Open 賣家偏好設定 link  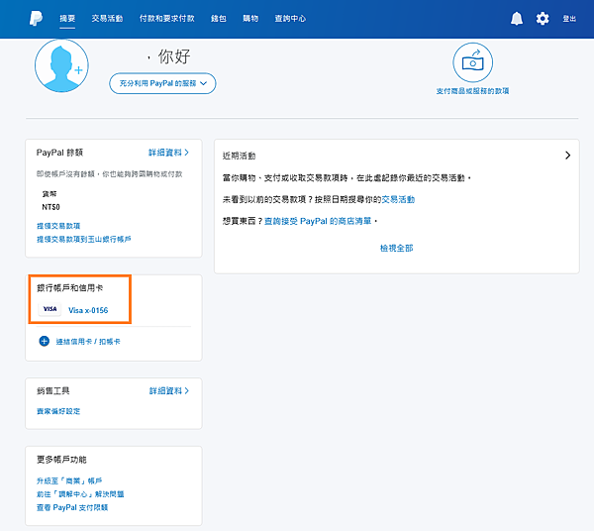(58, 411)
